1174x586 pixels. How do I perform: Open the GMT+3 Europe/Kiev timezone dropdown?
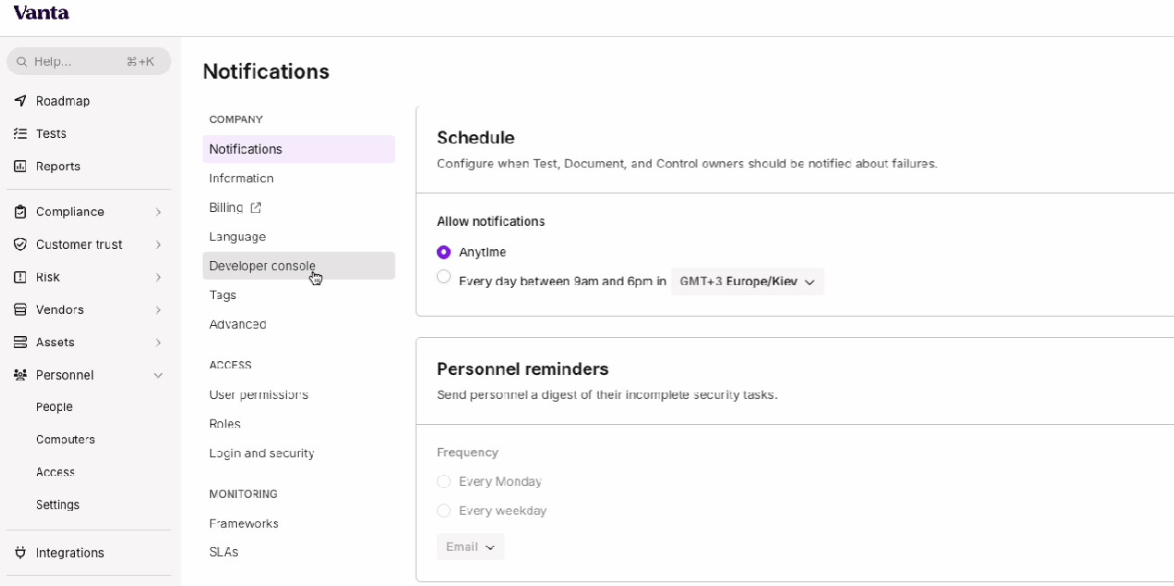tap(747, 281)
